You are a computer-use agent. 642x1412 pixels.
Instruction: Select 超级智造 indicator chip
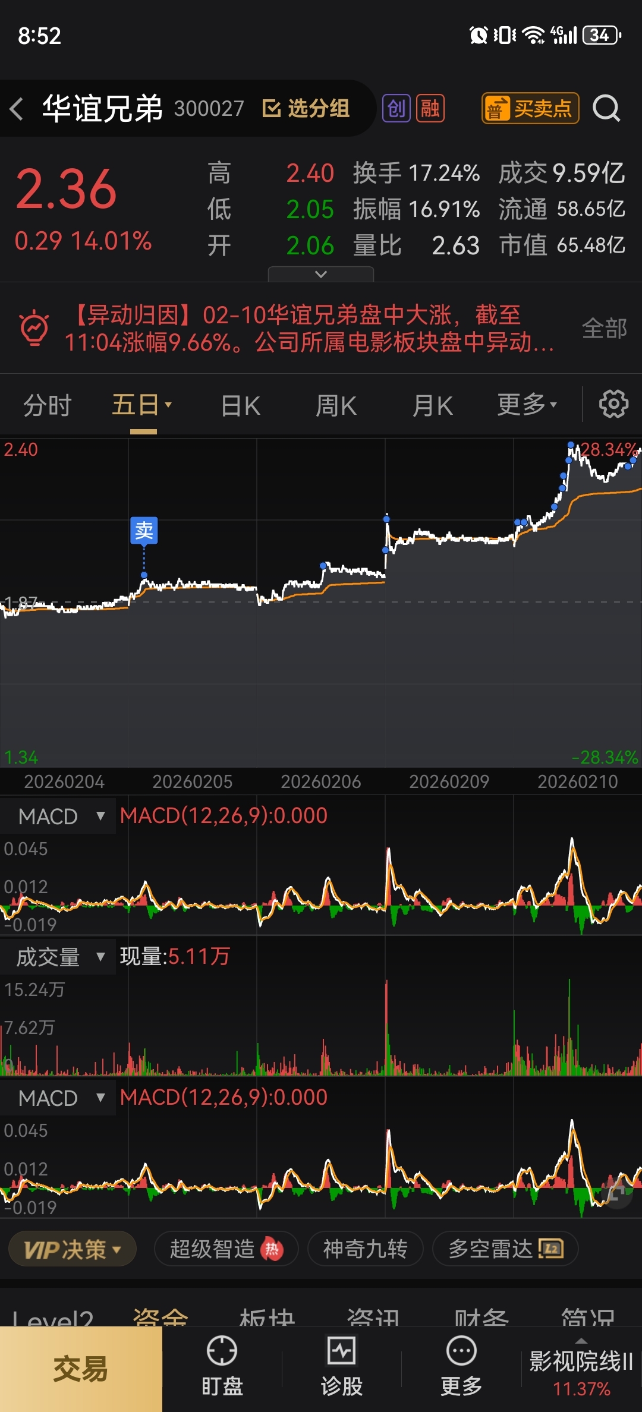coord(226,1249)
